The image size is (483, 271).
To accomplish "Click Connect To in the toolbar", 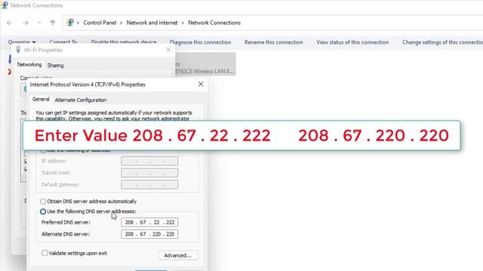I will click(63, 42).
